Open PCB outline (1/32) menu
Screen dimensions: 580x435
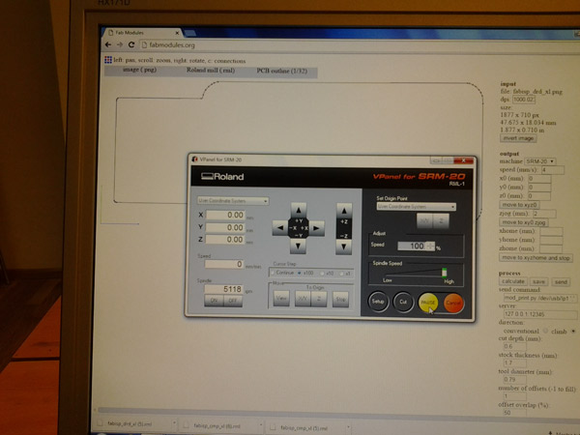(x=282, y=71)
